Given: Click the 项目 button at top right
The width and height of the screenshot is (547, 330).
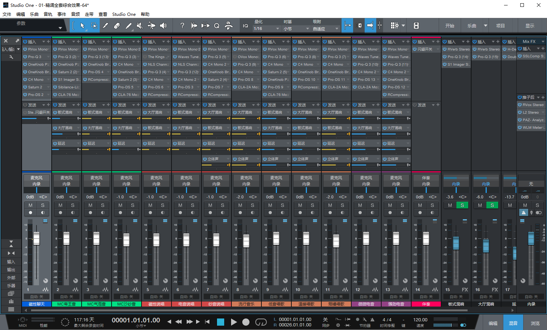Looking at the screenshot, I should click(500, 25).
